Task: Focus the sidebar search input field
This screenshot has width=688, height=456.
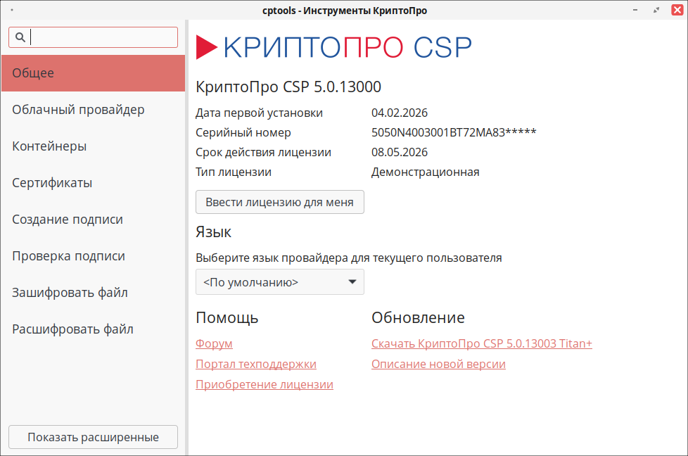Action: (x=102, y=37)
